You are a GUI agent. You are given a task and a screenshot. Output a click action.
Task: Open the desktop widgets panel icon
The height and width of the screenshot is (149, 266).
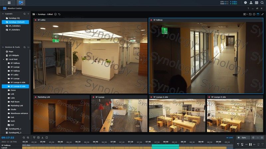(x=256, y=3)
